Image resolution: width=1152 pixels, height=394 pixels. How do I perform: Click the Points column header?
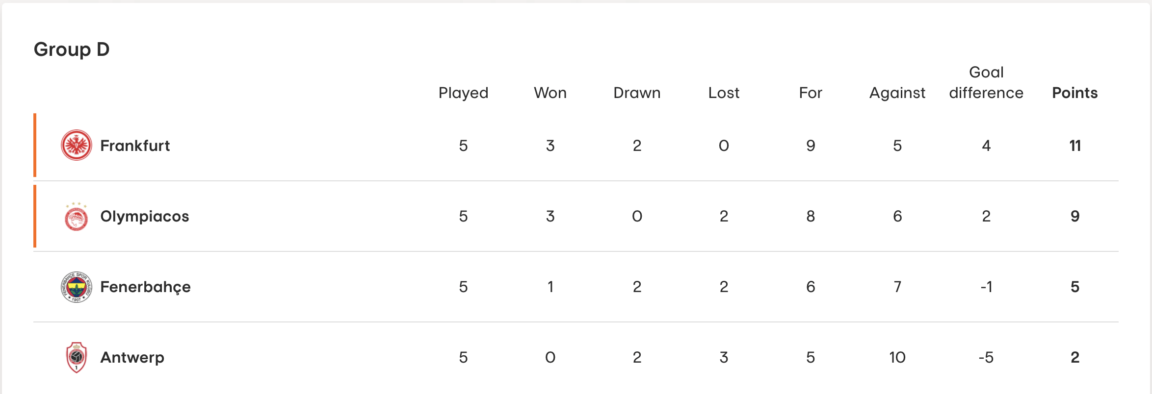point(1074,93)
